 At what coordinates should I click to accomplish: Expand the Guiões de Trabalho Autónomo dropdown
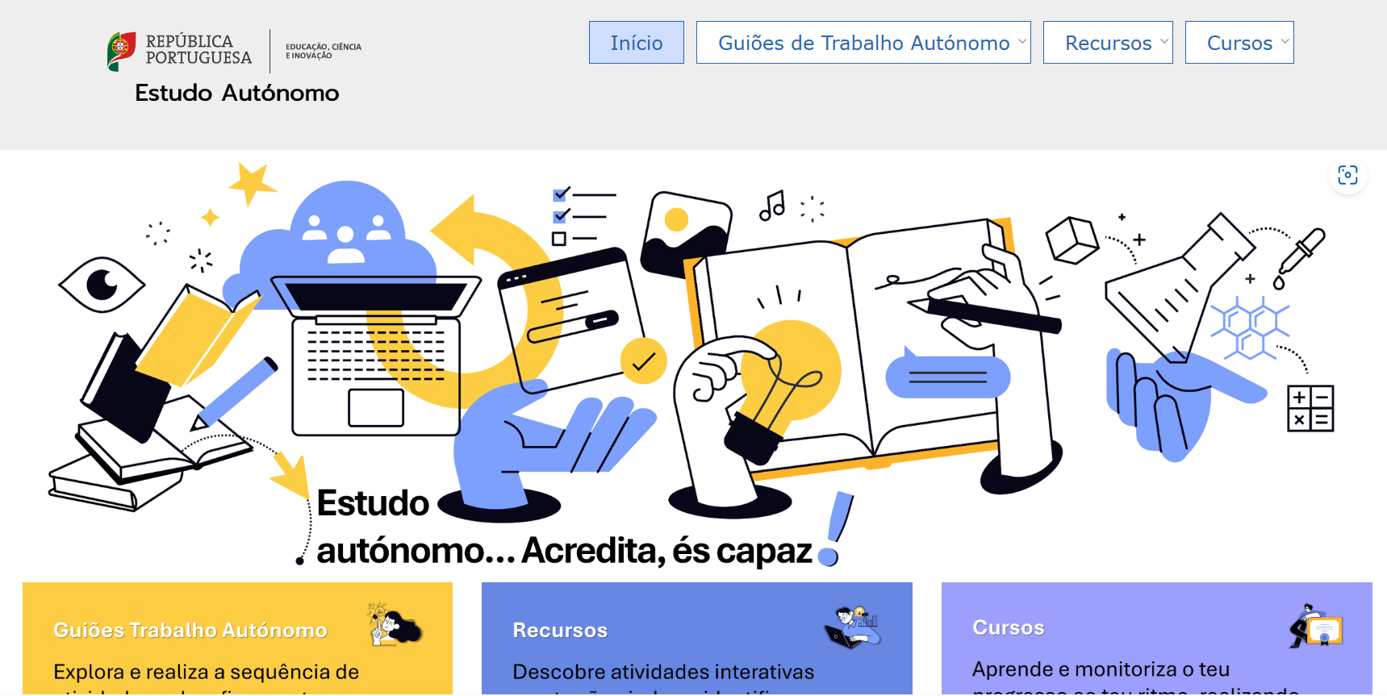(x=1021, y=42)
